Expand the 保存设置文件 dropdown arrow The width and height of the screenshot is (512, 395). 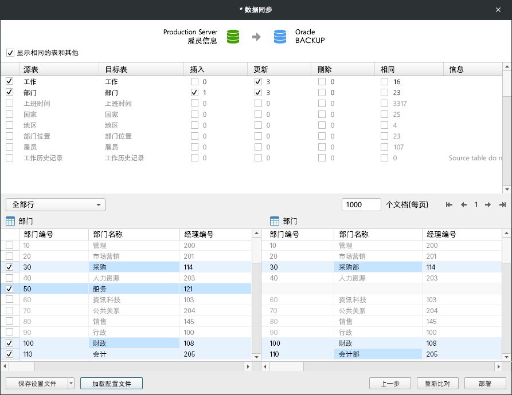(71, 384)
